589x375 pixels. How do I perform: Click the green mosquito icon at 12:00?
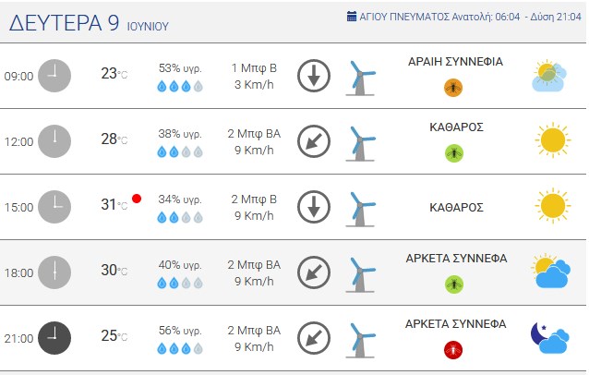coord(454,153)
